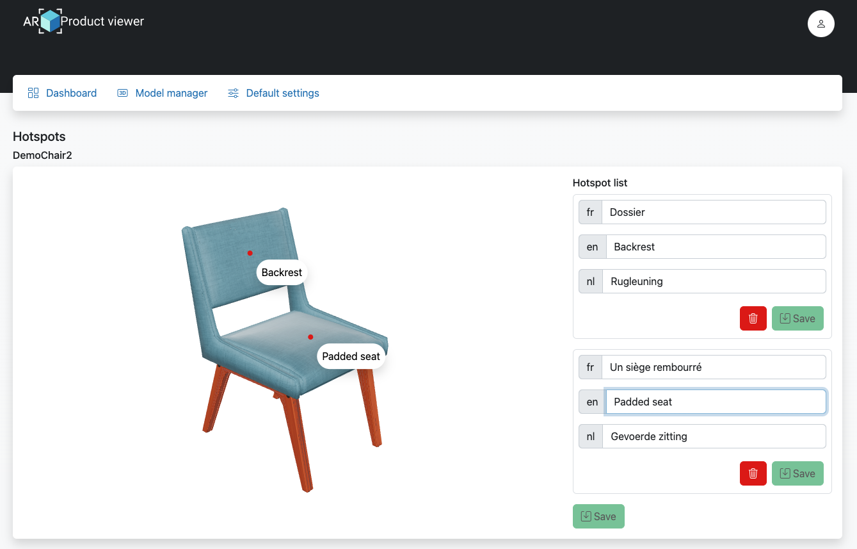Save the Backrest hotspot
857x549 pixels.
point(797,318)
